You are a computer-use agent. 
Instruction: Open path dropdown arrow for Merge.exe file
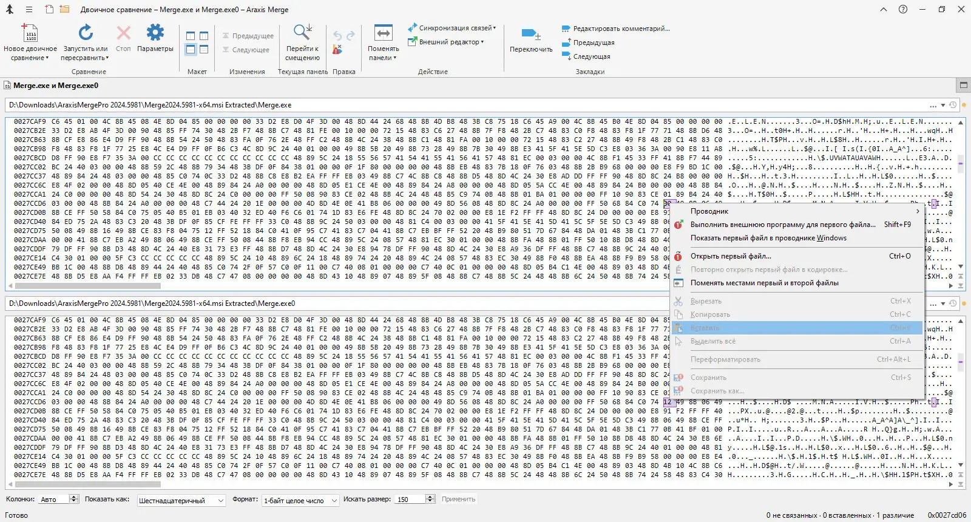pos(943,105)
